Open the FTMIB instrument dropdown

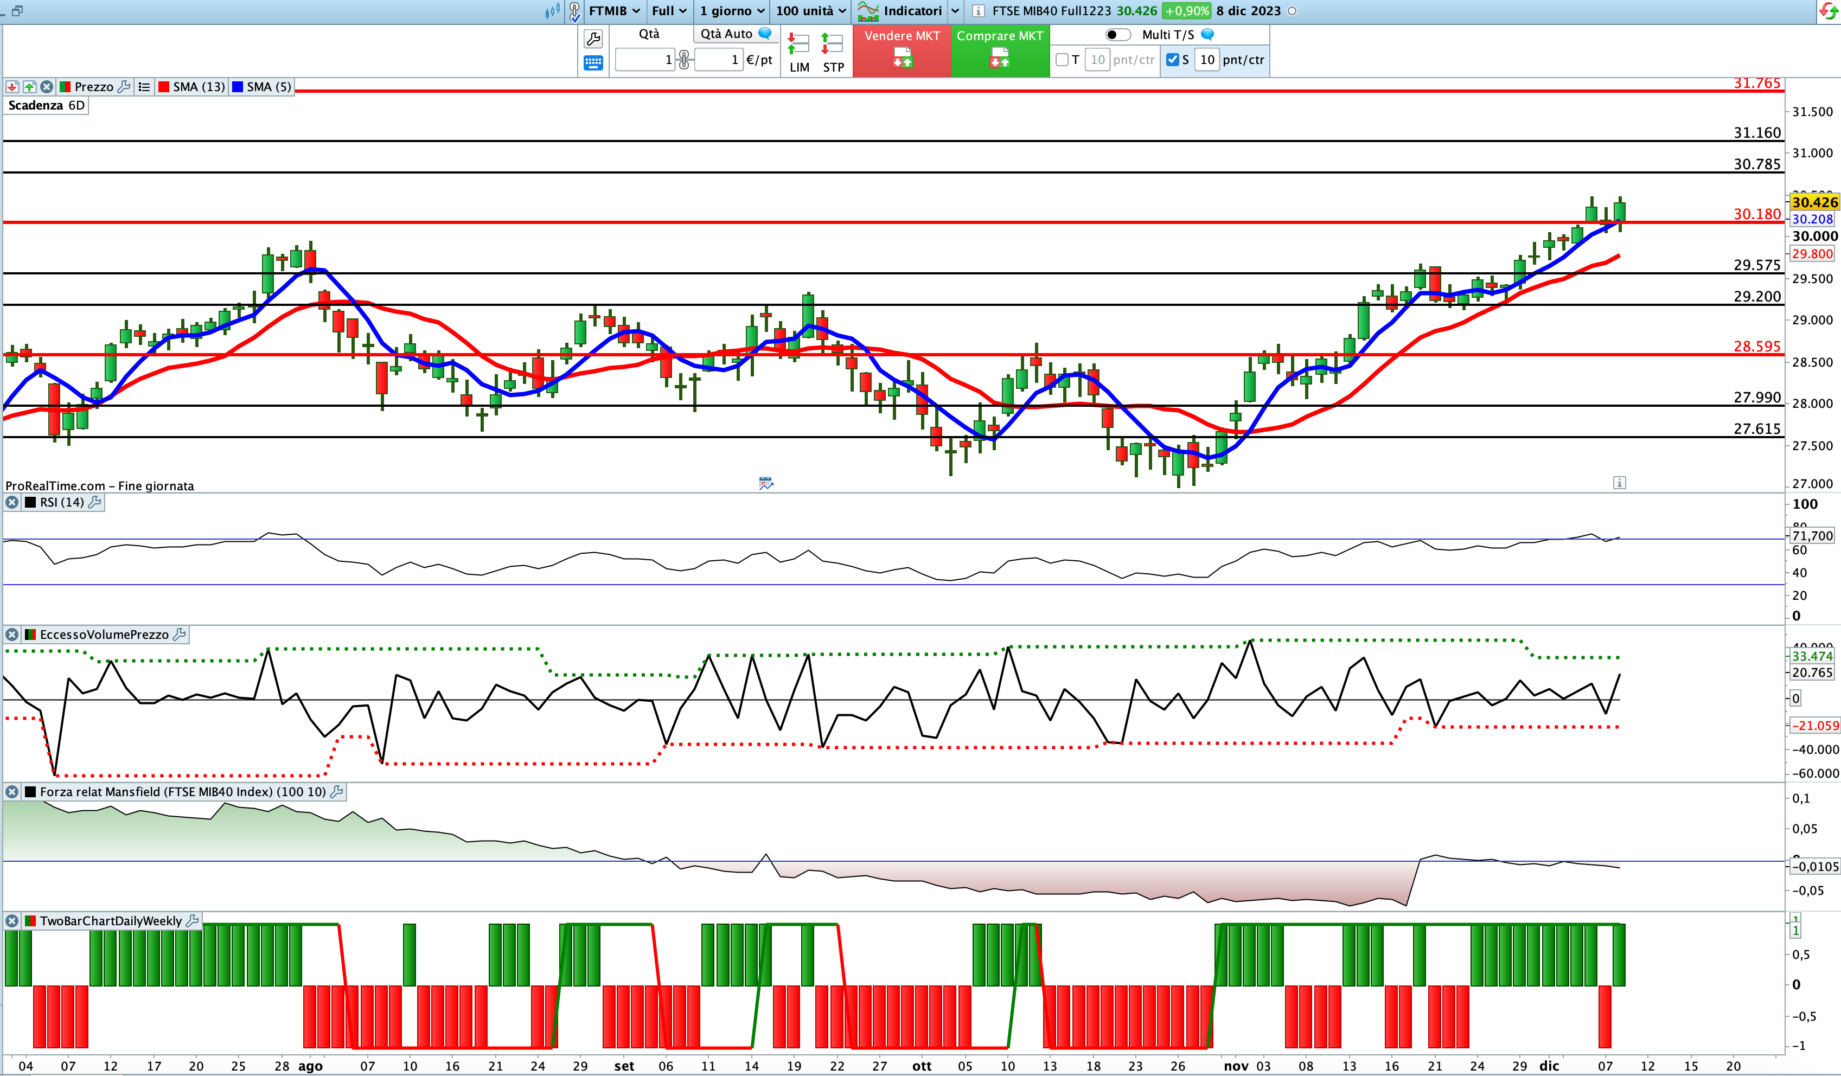(615, 11)
